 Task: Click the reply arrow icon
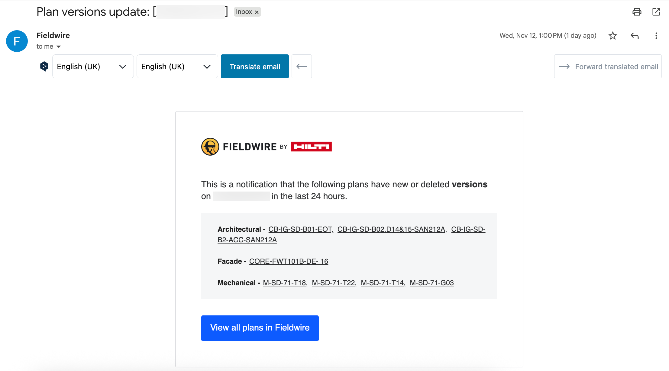635,36
